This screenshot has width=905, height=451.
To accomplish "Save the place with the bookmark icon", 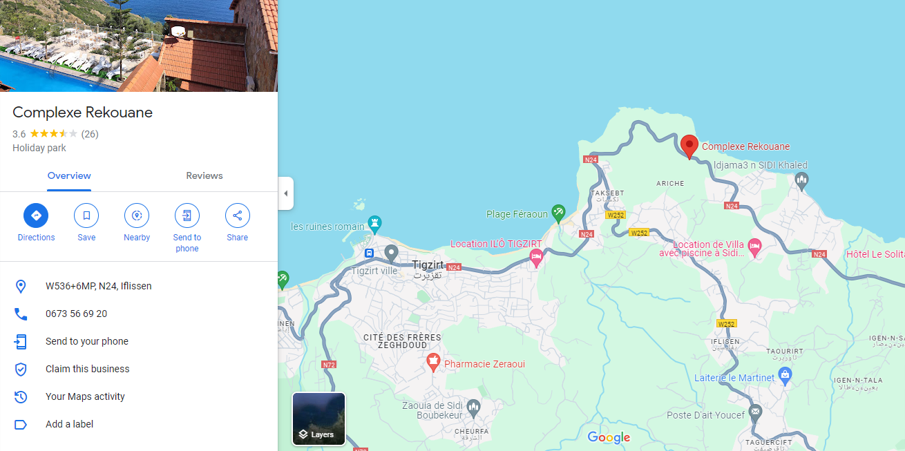I will [86, 215].
